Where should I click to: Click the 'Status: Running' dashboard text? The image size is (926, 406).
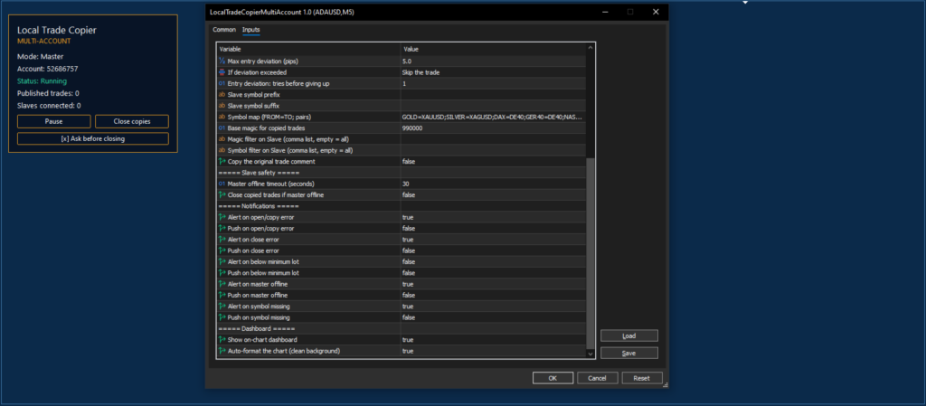point(42,80)
